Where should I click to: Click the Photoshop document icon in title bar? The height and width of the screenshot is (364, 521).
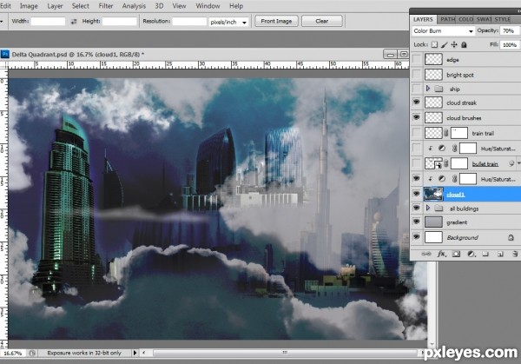point(5,54)
